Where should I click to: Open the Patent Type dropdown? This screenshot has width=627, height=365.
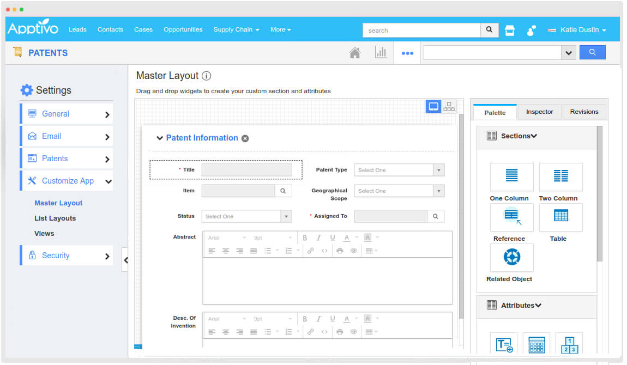[x=399, y=170]
